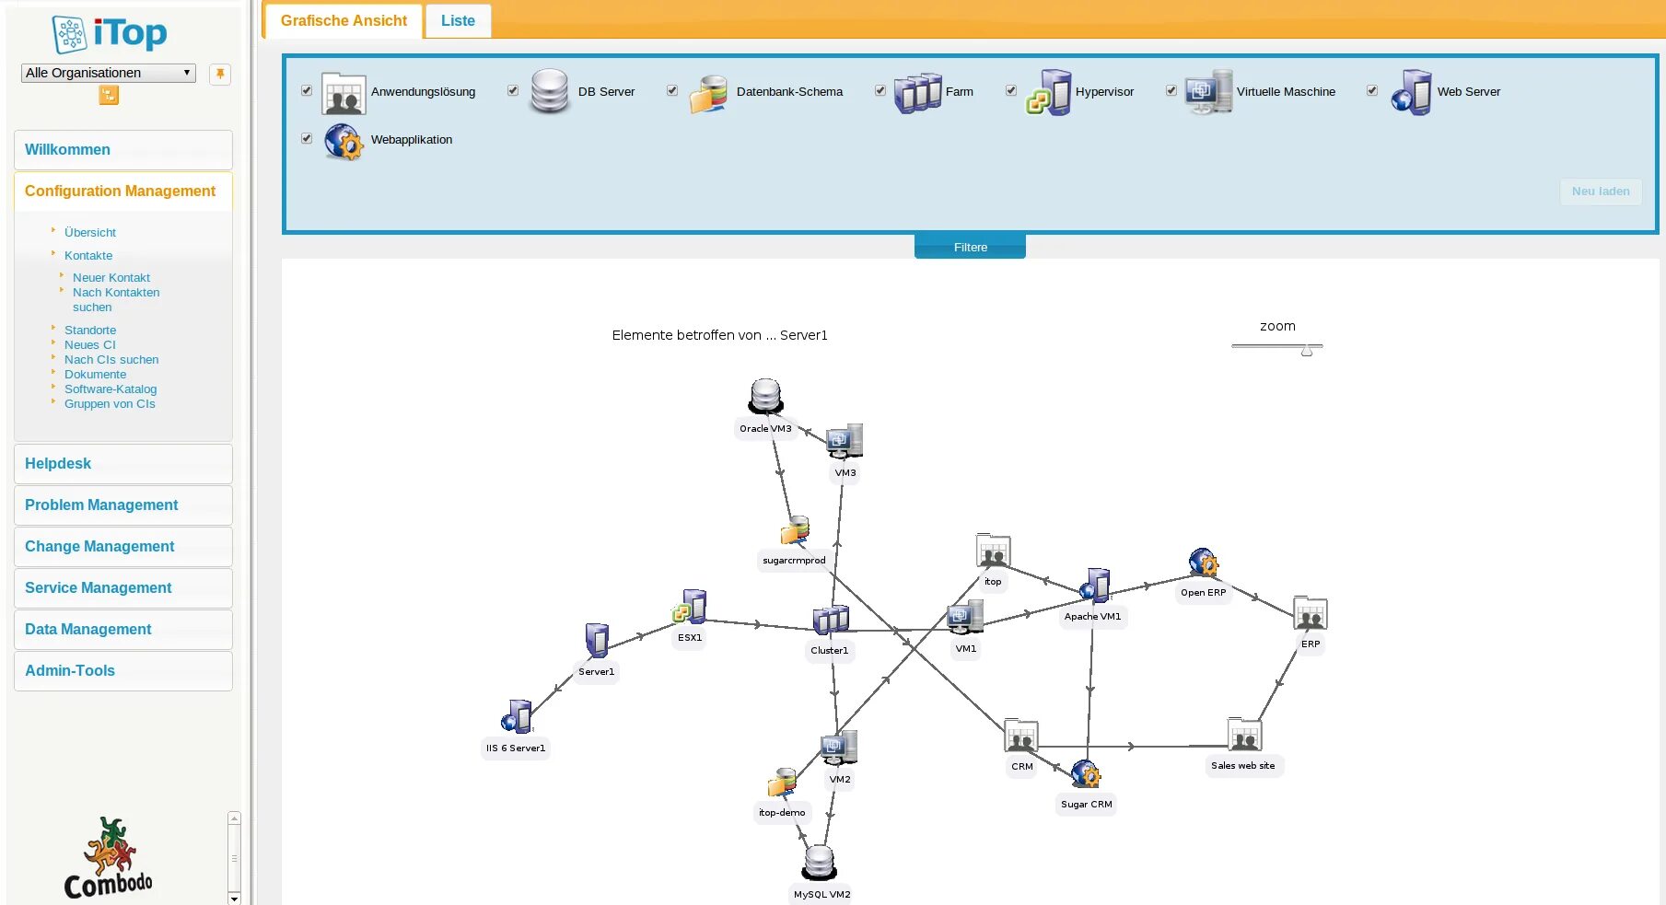Open the Alle Organisationen dropdown
The width and height of the screenshot is (1666, 905).
(x=109, y=73)
